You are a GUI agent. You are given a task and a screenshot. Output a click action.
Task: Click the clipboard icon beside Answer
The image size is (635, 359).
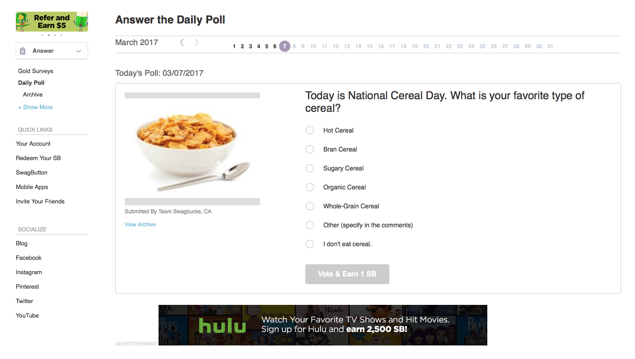point(23,51)
